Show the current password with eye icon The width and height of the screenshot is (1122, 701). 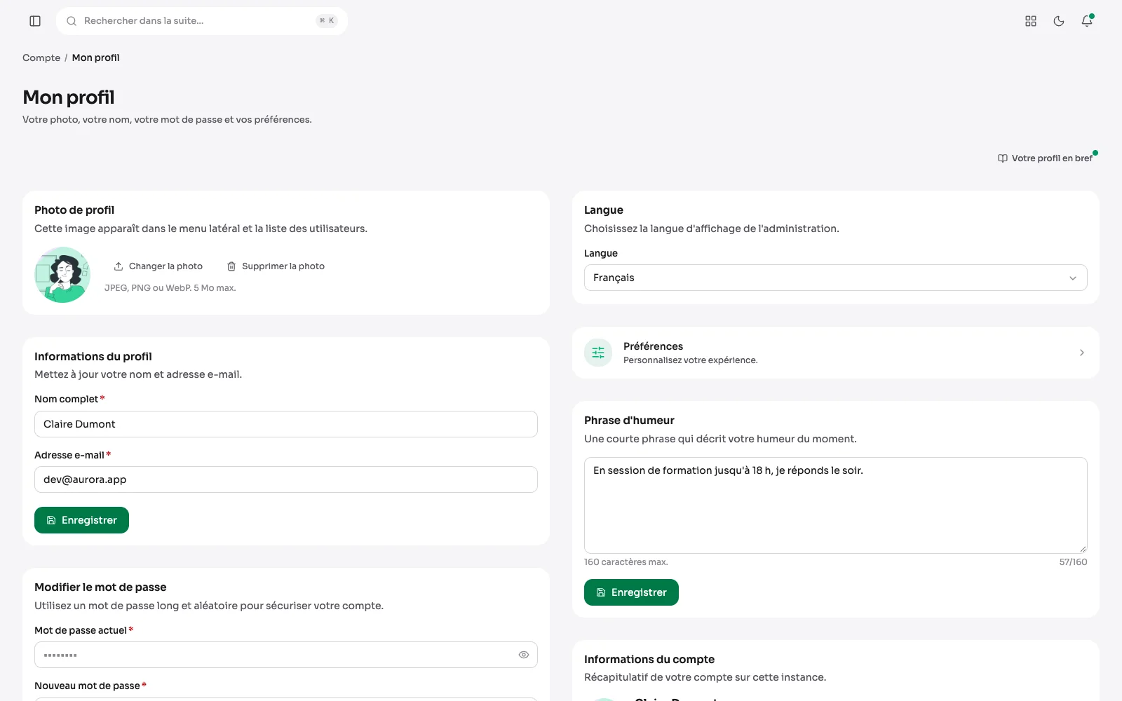coord(524,655)
